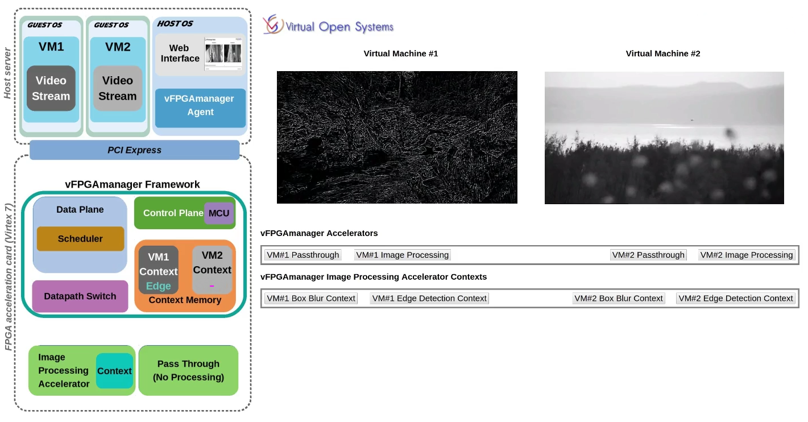Click the Web Interface preview thumbnail
The width and height of the screenshot is (808, 422).
222,55
